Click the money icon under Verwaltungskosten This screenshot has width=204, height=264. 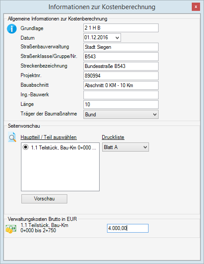coord(11,229)
